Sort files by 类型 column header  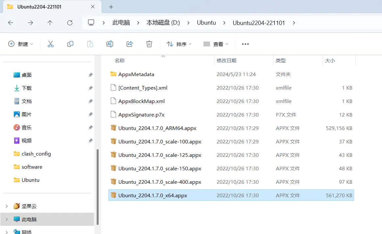(x=281, y=61)
